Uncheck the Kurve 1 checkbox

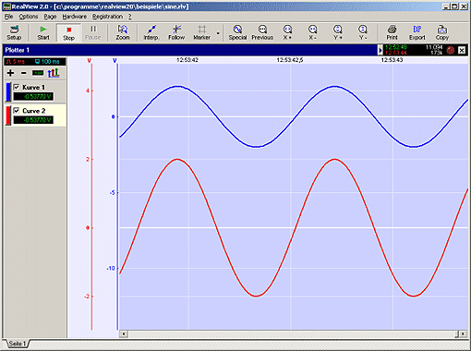(17, 87)
